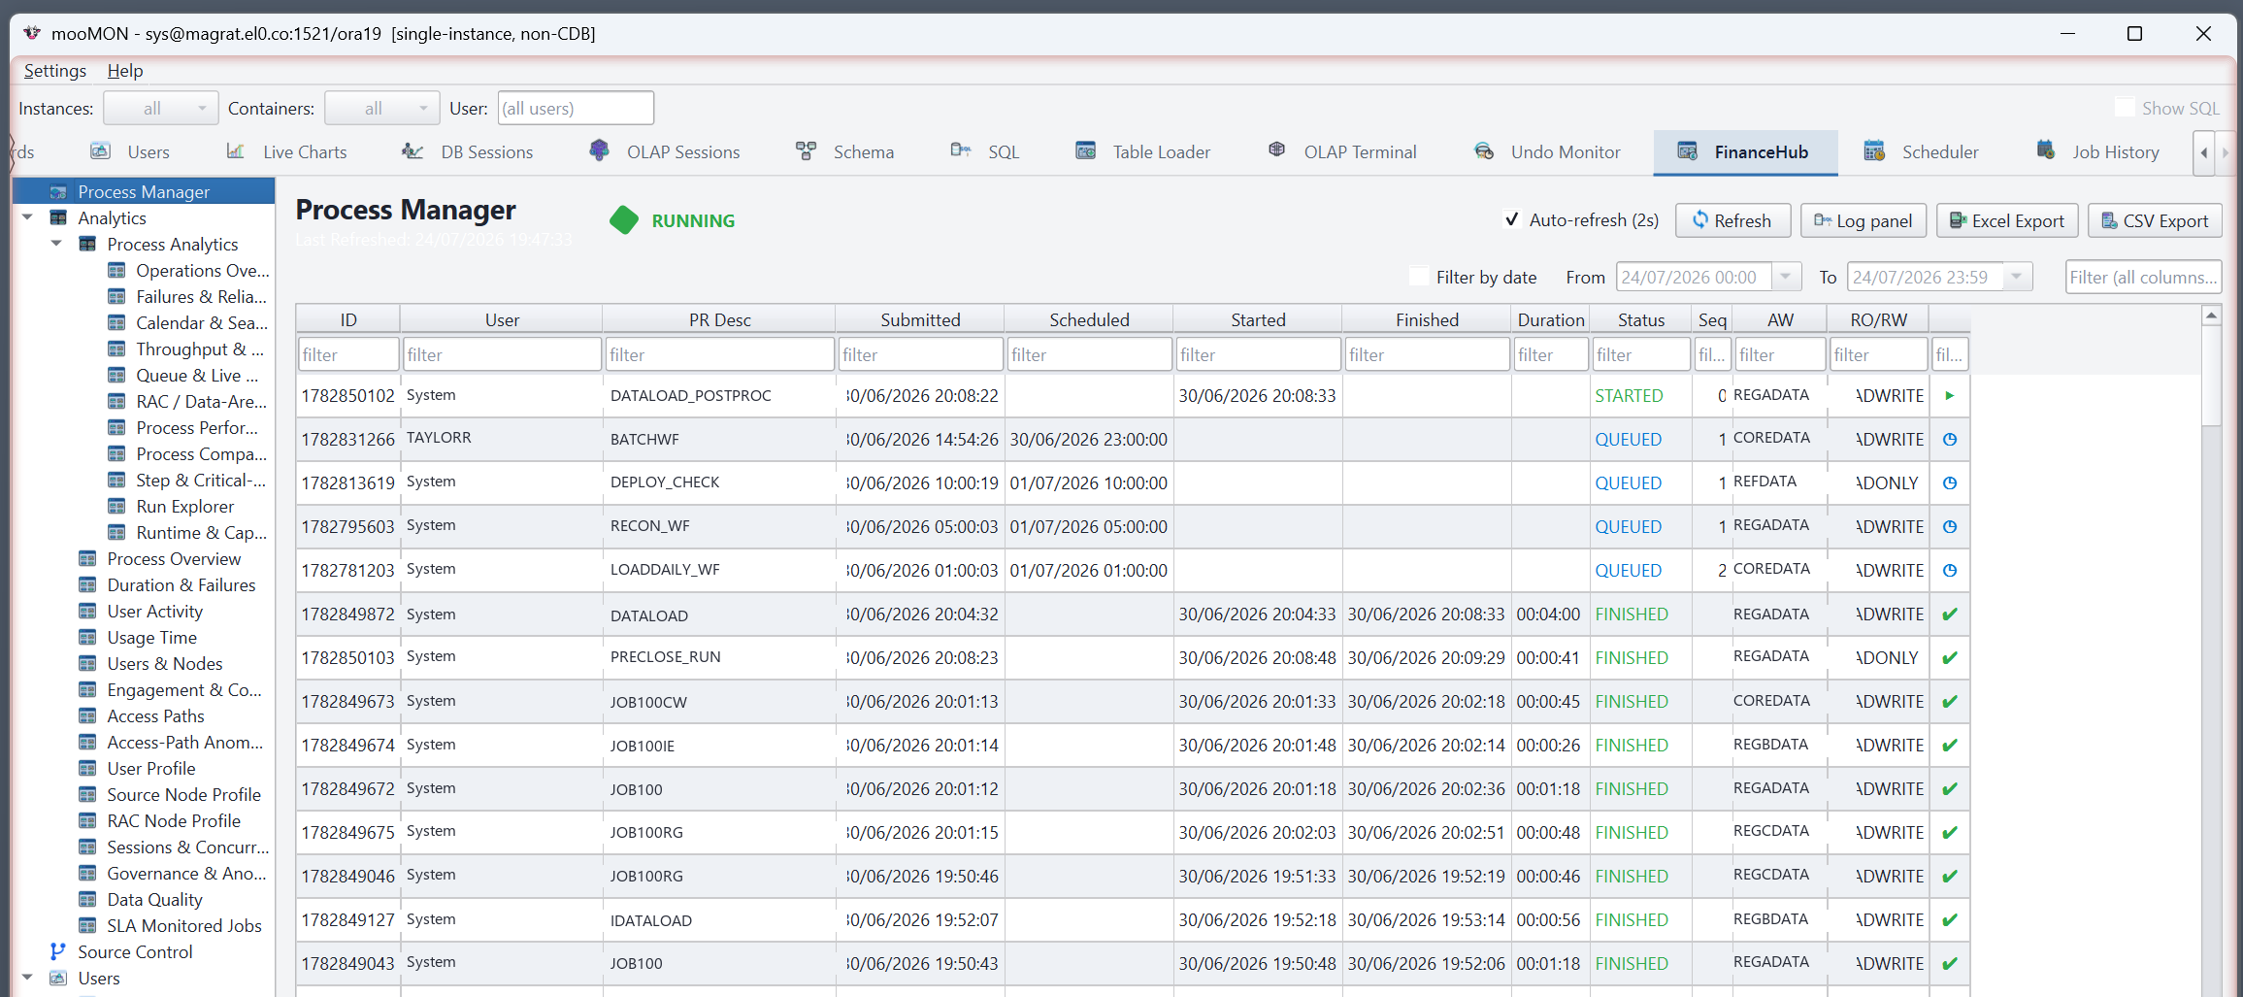Switch to the Job History tab

pyautogui.click(x=2098, y=151)
